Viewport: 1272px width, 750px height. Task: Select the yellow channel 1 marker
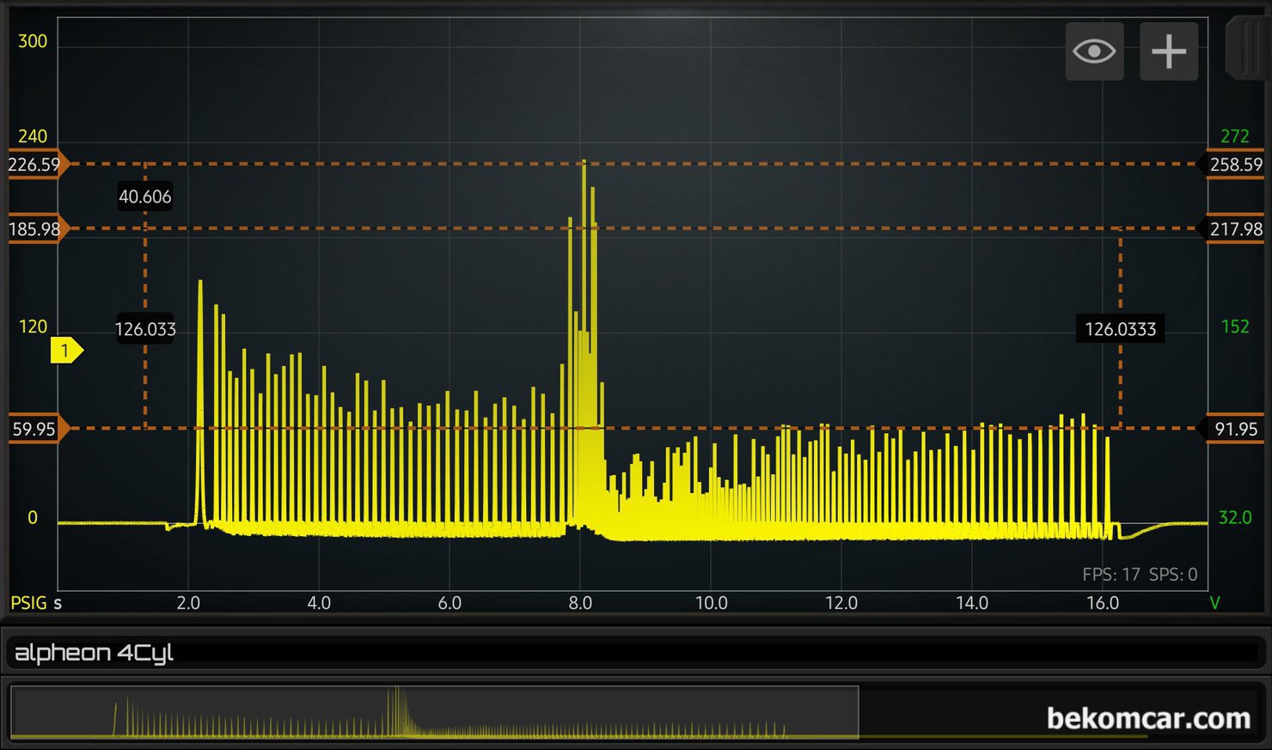tap(65, 351)
